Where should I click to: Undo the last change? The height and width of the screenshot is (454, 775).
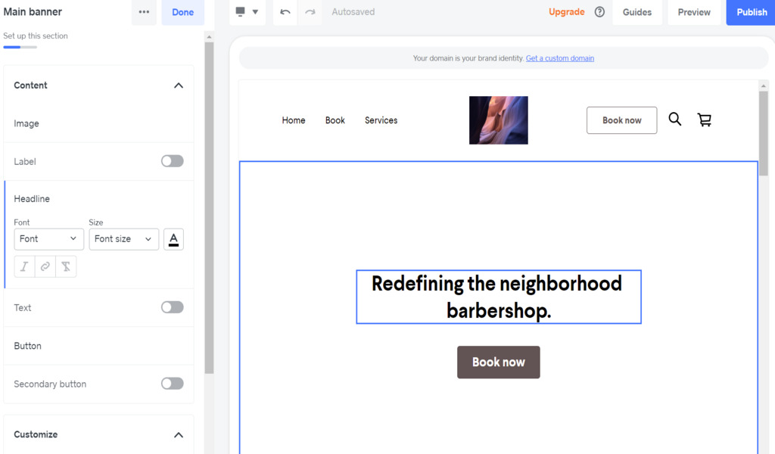coord(285,12)
